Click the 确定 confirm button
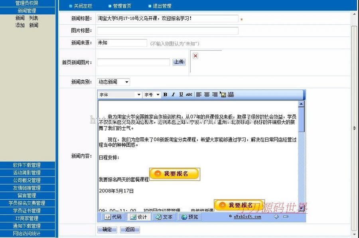The height and width of the screenshot is (238, 359). tap(107, 230)
